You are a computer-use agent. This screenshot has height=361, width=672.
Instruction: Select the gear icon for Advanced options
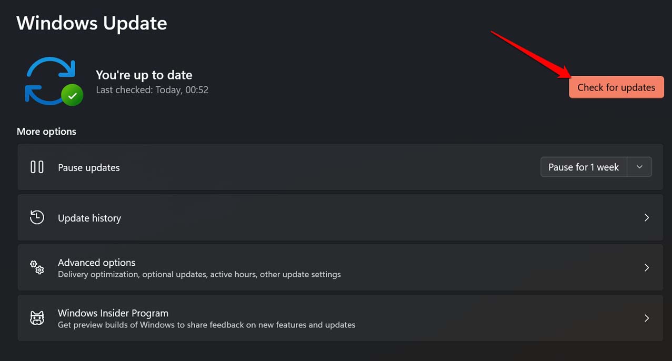pyautogui.click(x=37, y=267)
